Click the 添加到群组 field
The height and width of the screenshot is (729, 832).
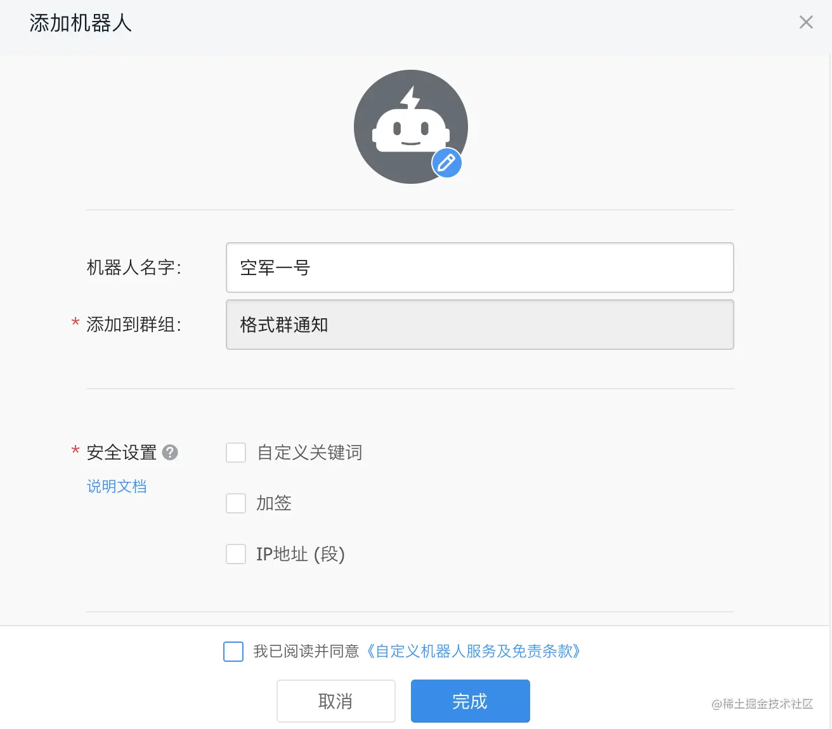pyautogui.click(x=480, y=325)
